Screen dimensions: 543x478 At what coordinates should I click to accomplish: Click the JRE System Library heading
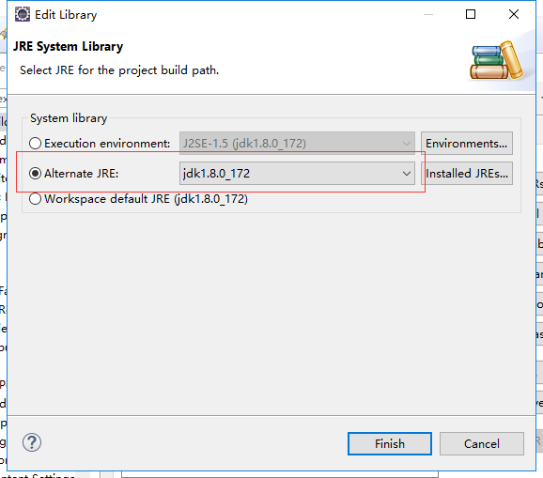point(68,46)
